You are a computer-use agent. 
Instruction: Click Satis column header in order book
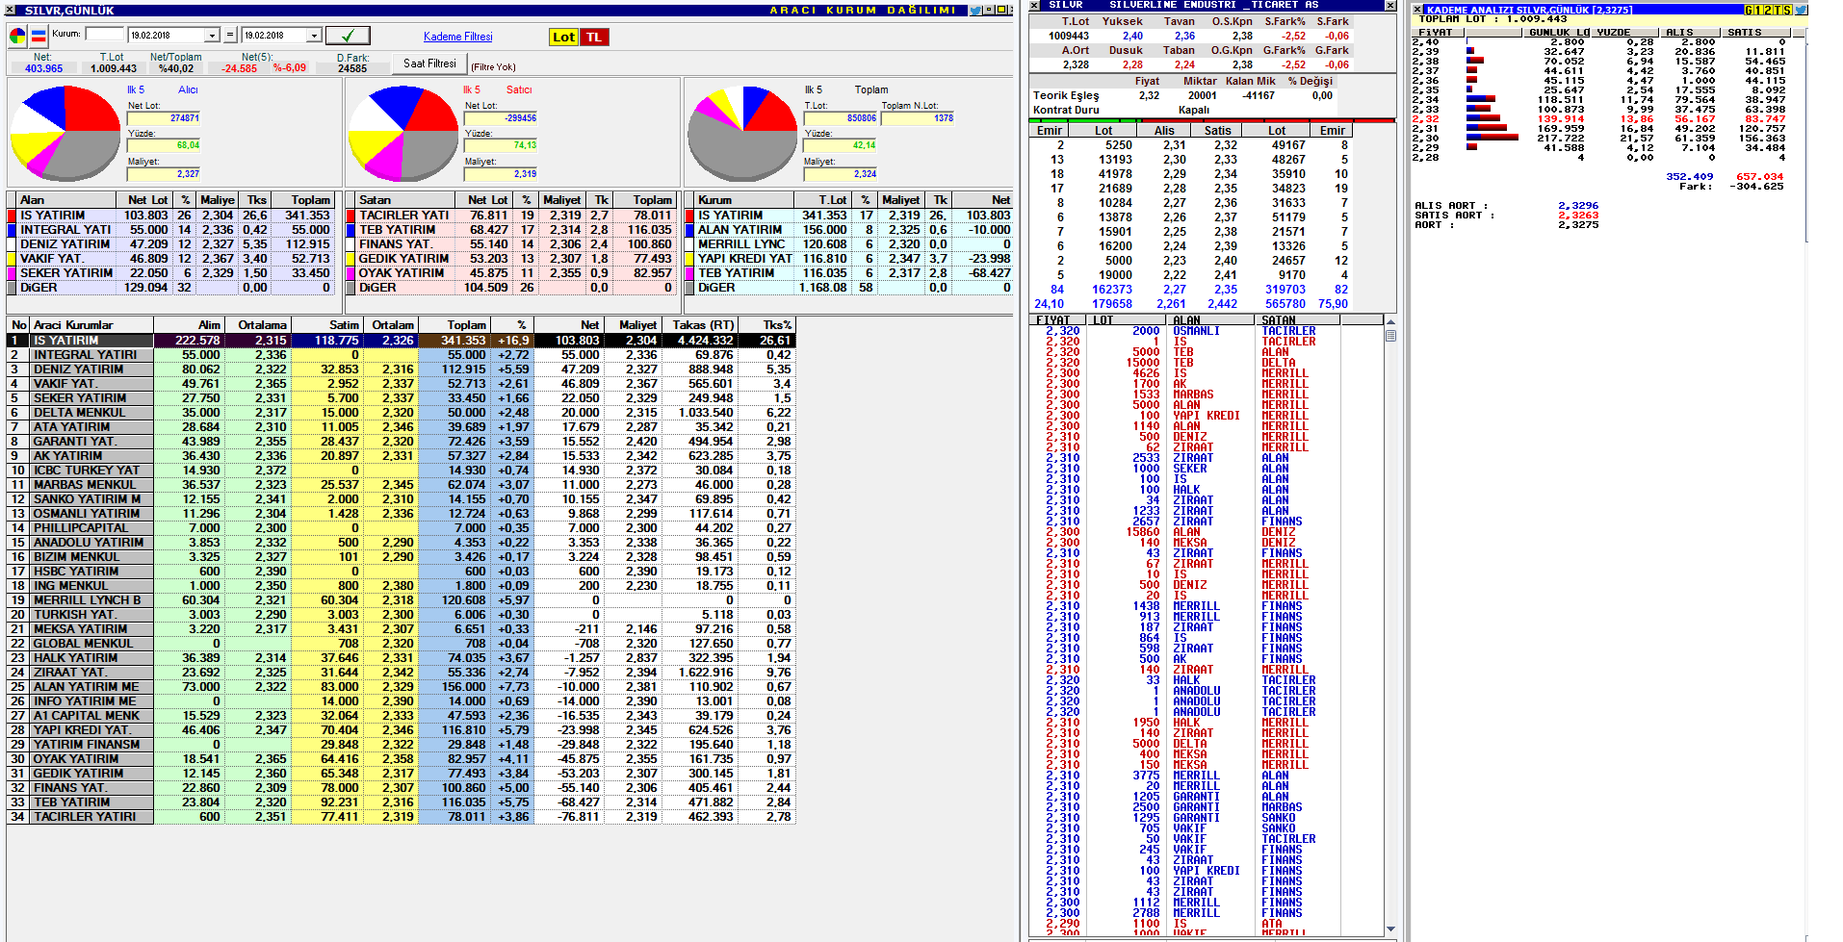point(1217,131)
